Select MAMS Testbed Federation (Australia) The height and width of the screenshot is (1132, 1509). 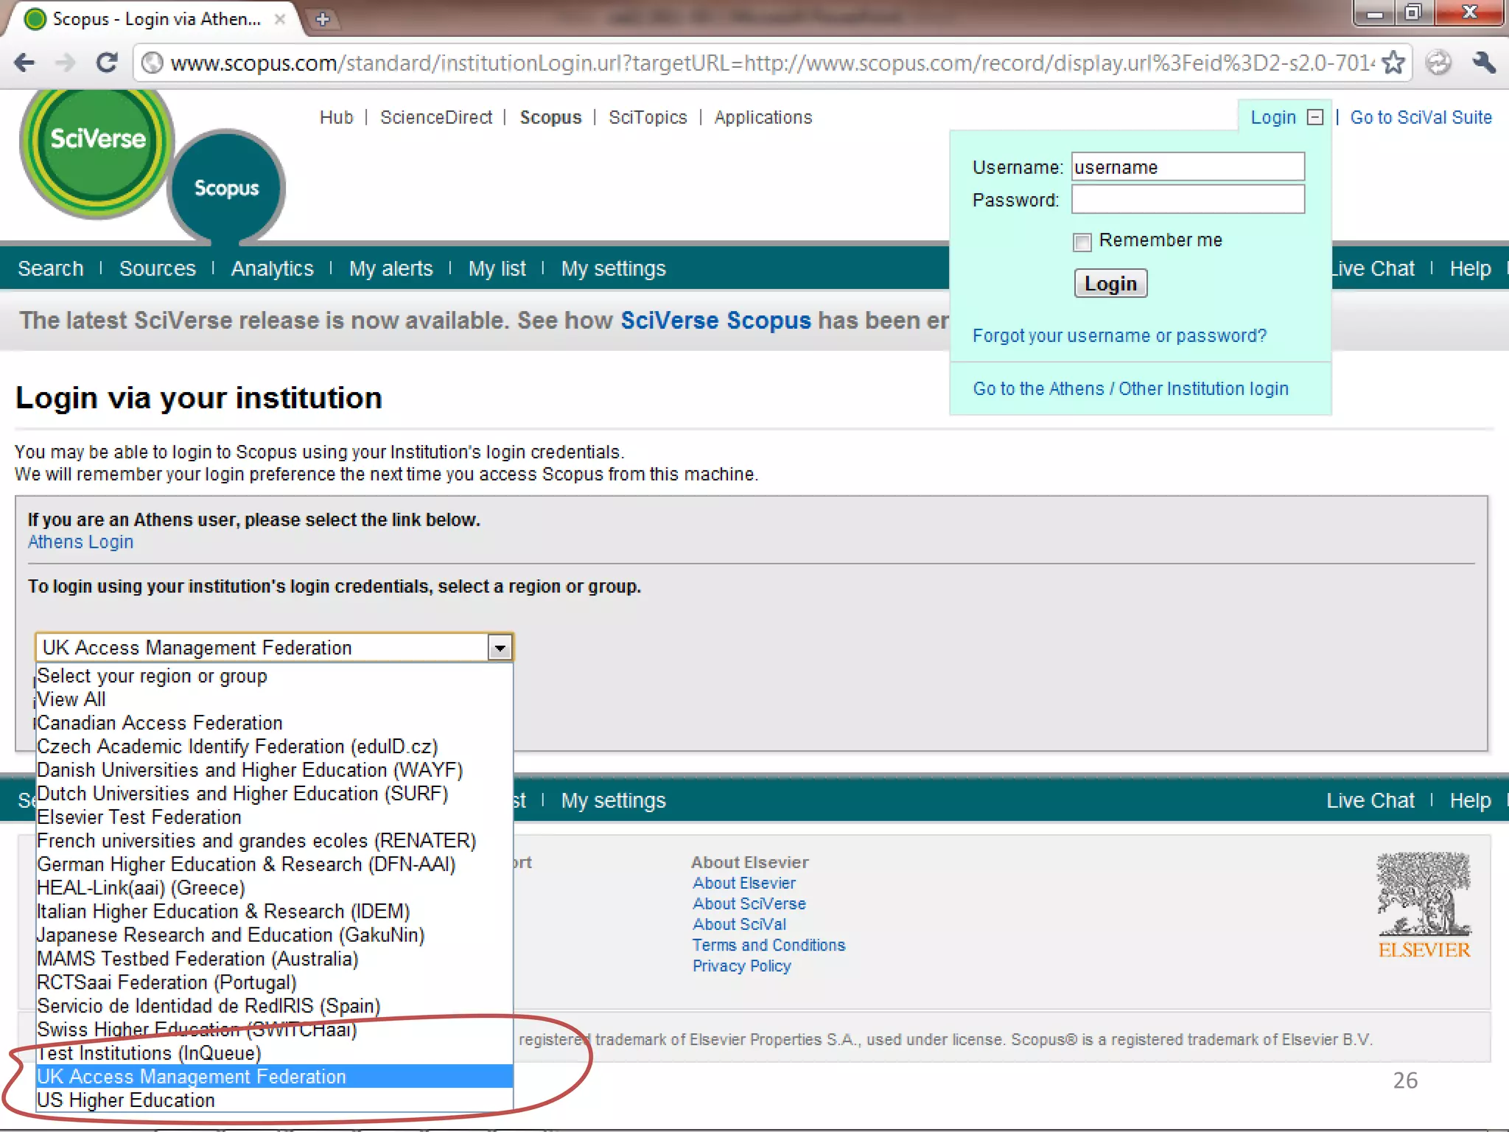pos(274,959)
